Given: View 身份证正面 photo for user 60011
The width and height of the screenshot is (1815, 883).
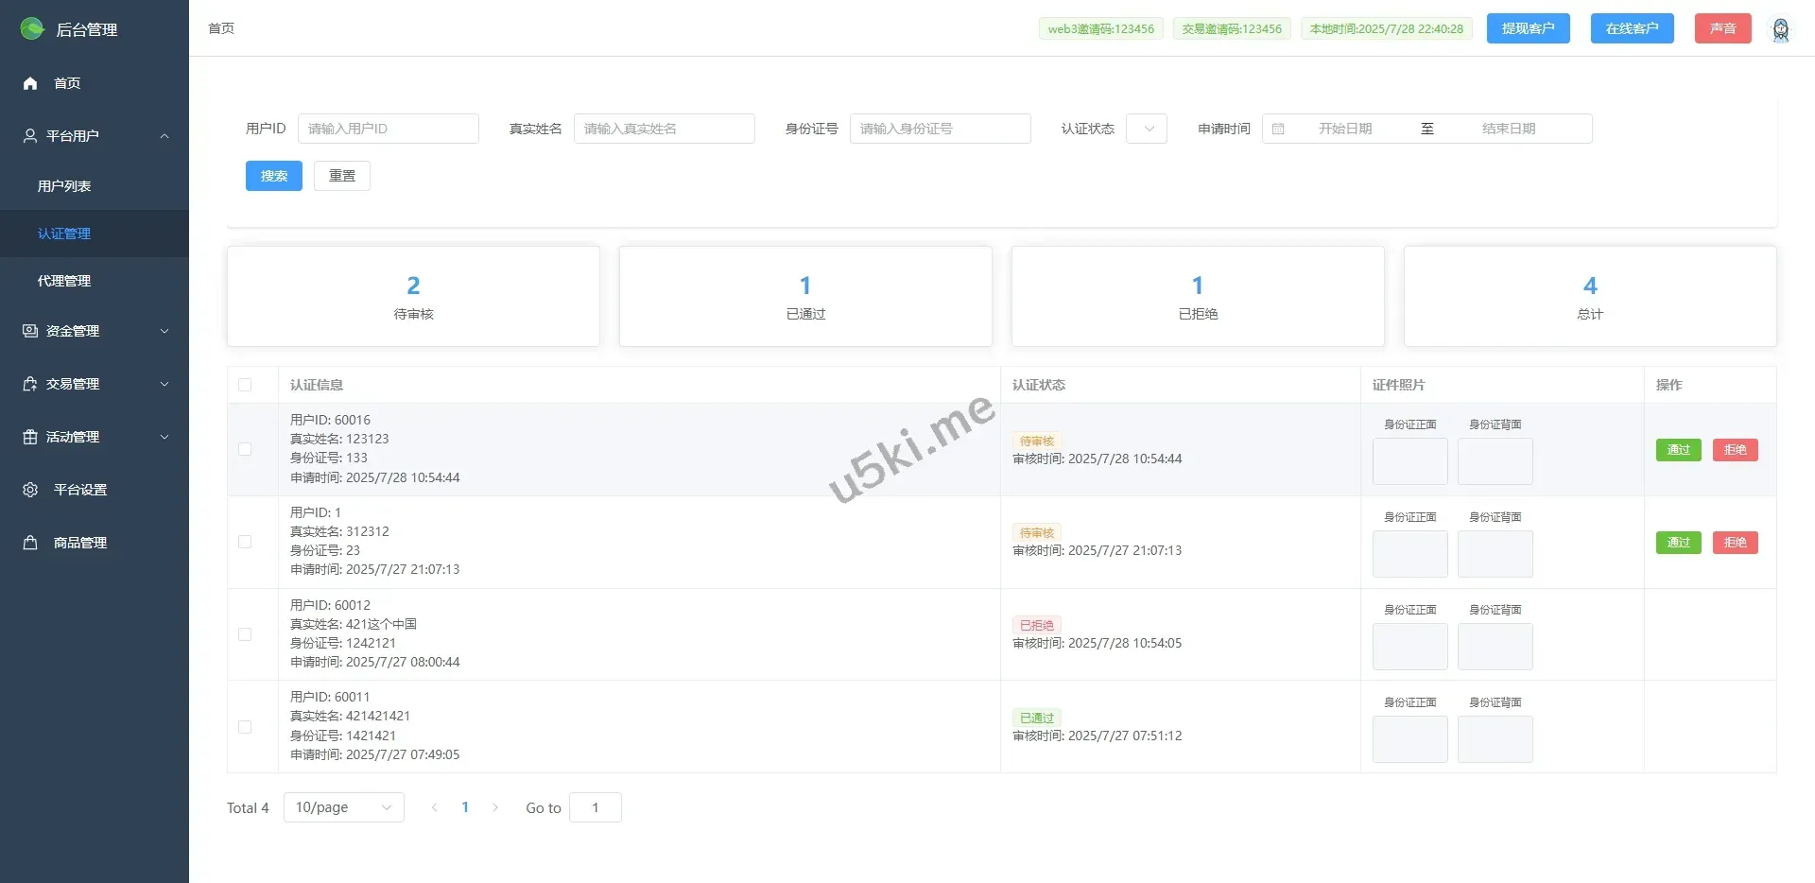Looking at the screenshot, I should click(1409, 739).
